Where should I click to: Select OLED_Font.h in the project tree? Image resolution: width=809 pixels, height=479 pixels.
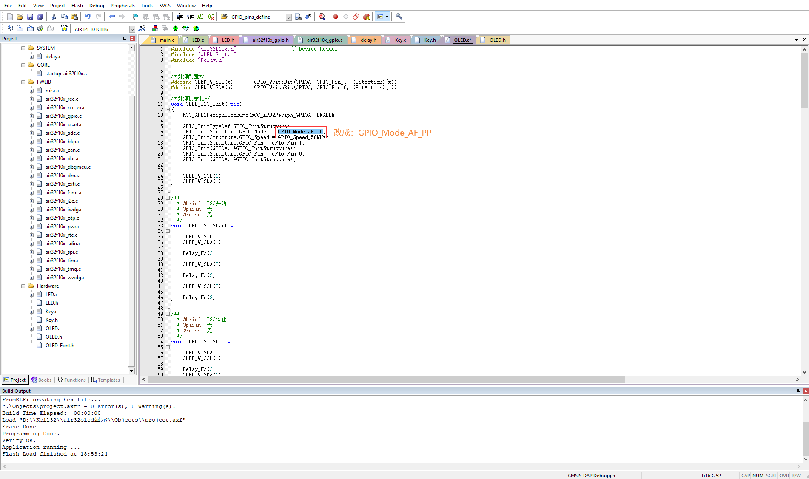tap(60, 346)
